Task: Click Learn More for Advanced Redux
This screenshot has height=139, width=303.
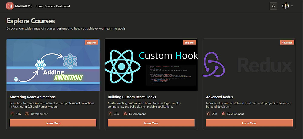Action: [249, 123]
